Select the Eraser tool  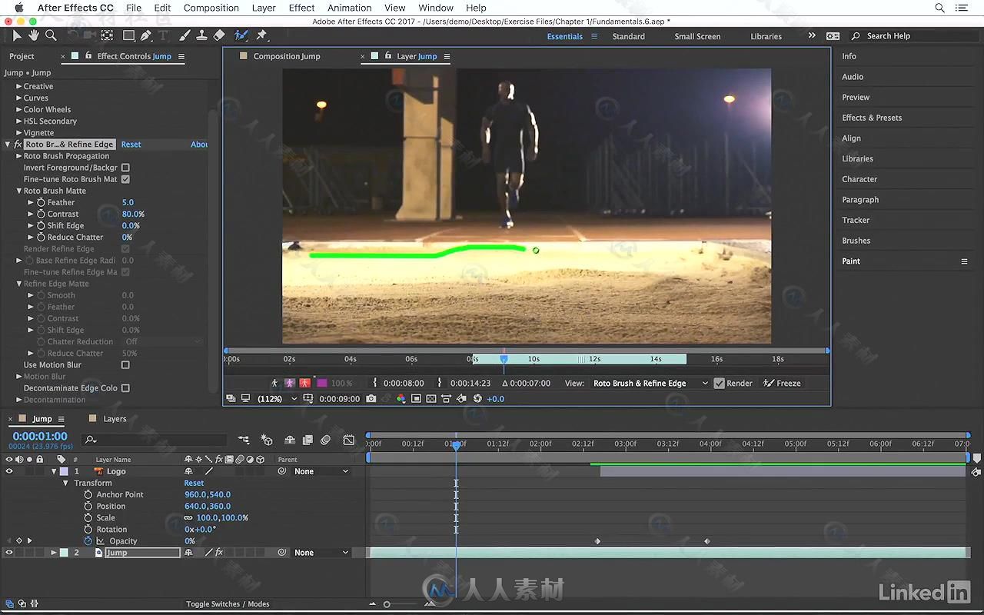tap(219, 35)
